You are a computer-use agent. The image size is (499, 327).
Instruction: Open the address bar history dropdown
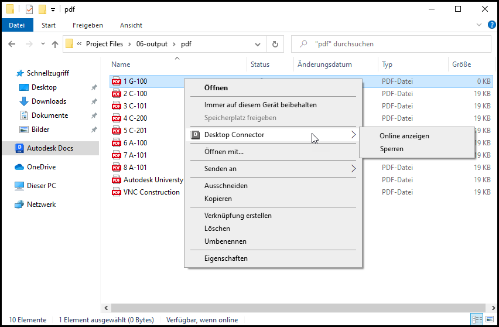coord(258,44)
